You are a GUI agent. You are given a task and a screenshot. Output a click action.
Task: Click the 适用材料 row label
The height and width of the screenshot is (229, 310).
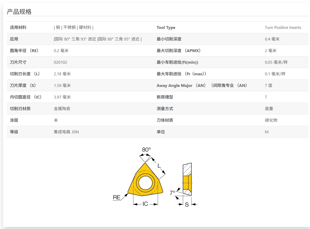(18, 28)
